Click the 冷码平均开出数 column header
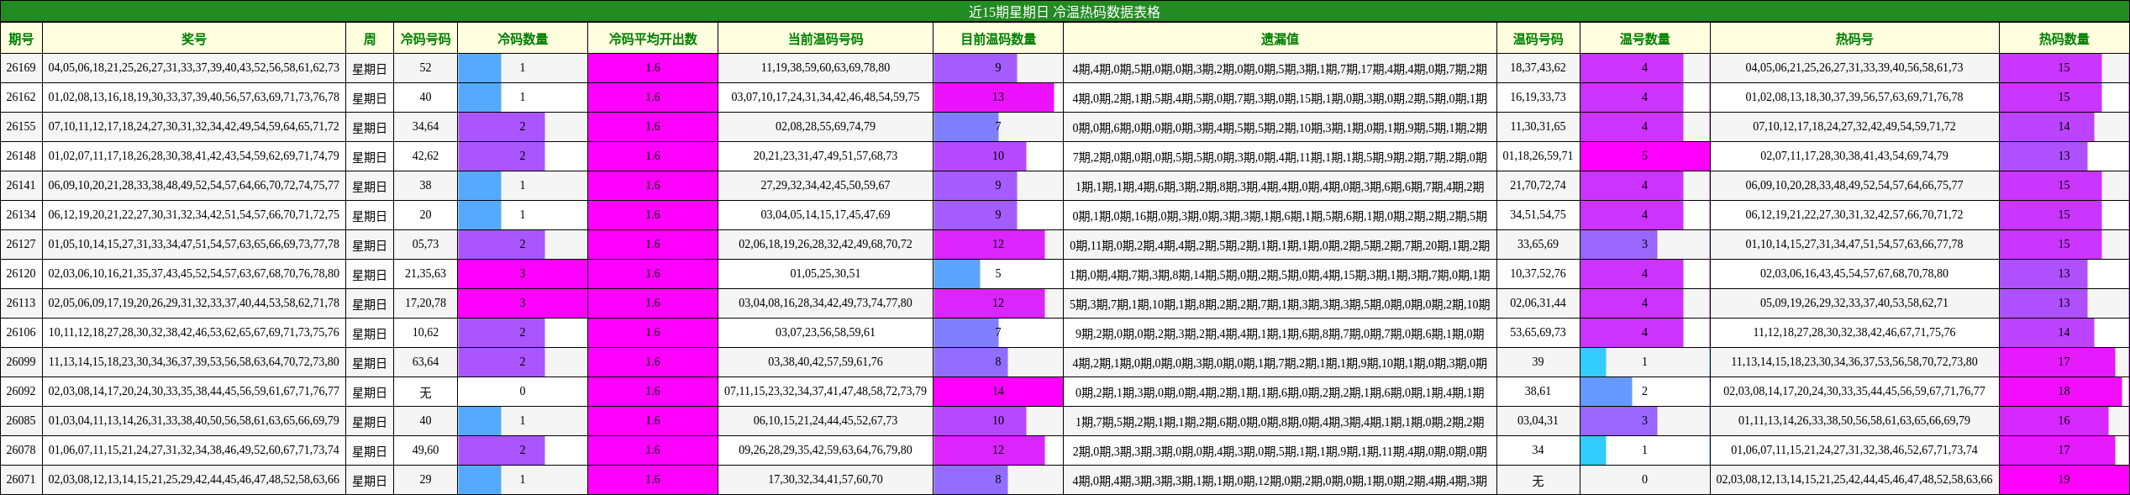2130x495 pixels. [x=653, y=39]
